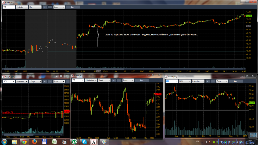Switch to trading platform 'A' taskbar icon
This screenshot has width=258, height=145.
94,142
